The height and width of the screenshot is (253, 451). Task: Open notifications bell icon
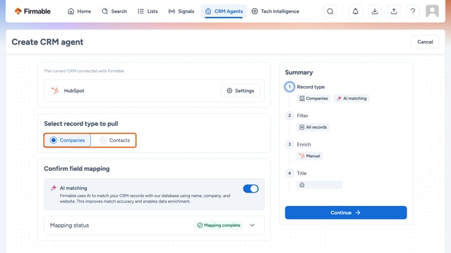(355, 11)
